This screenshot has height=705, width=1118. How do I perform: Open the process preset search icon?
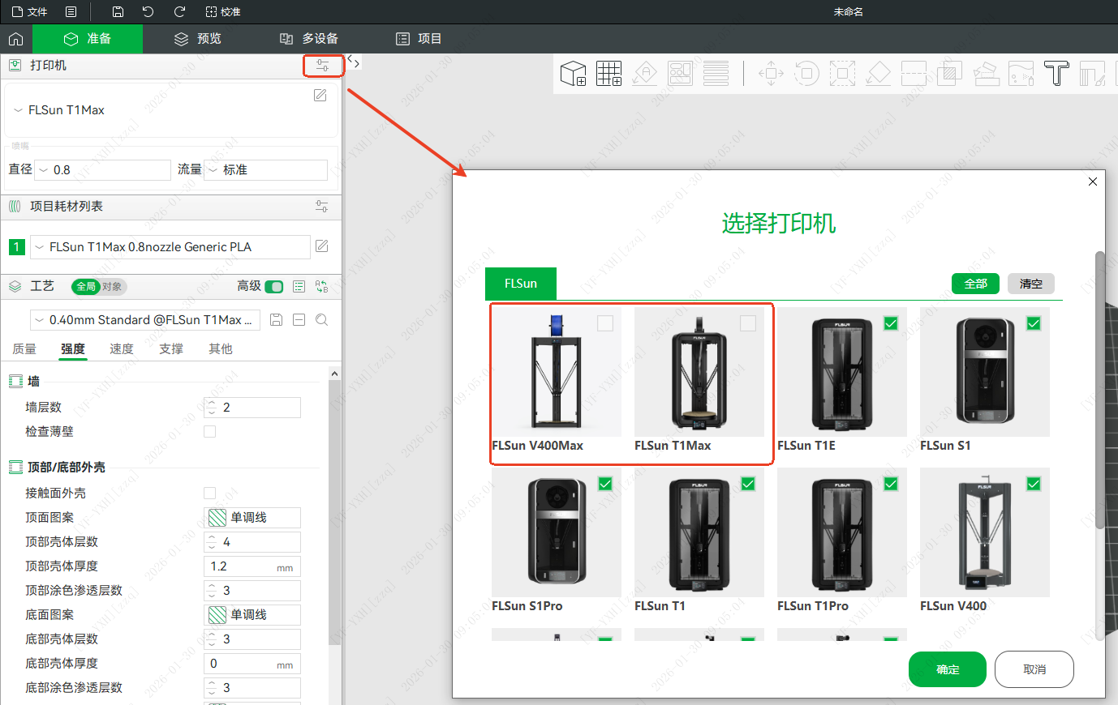pos(321,320)
